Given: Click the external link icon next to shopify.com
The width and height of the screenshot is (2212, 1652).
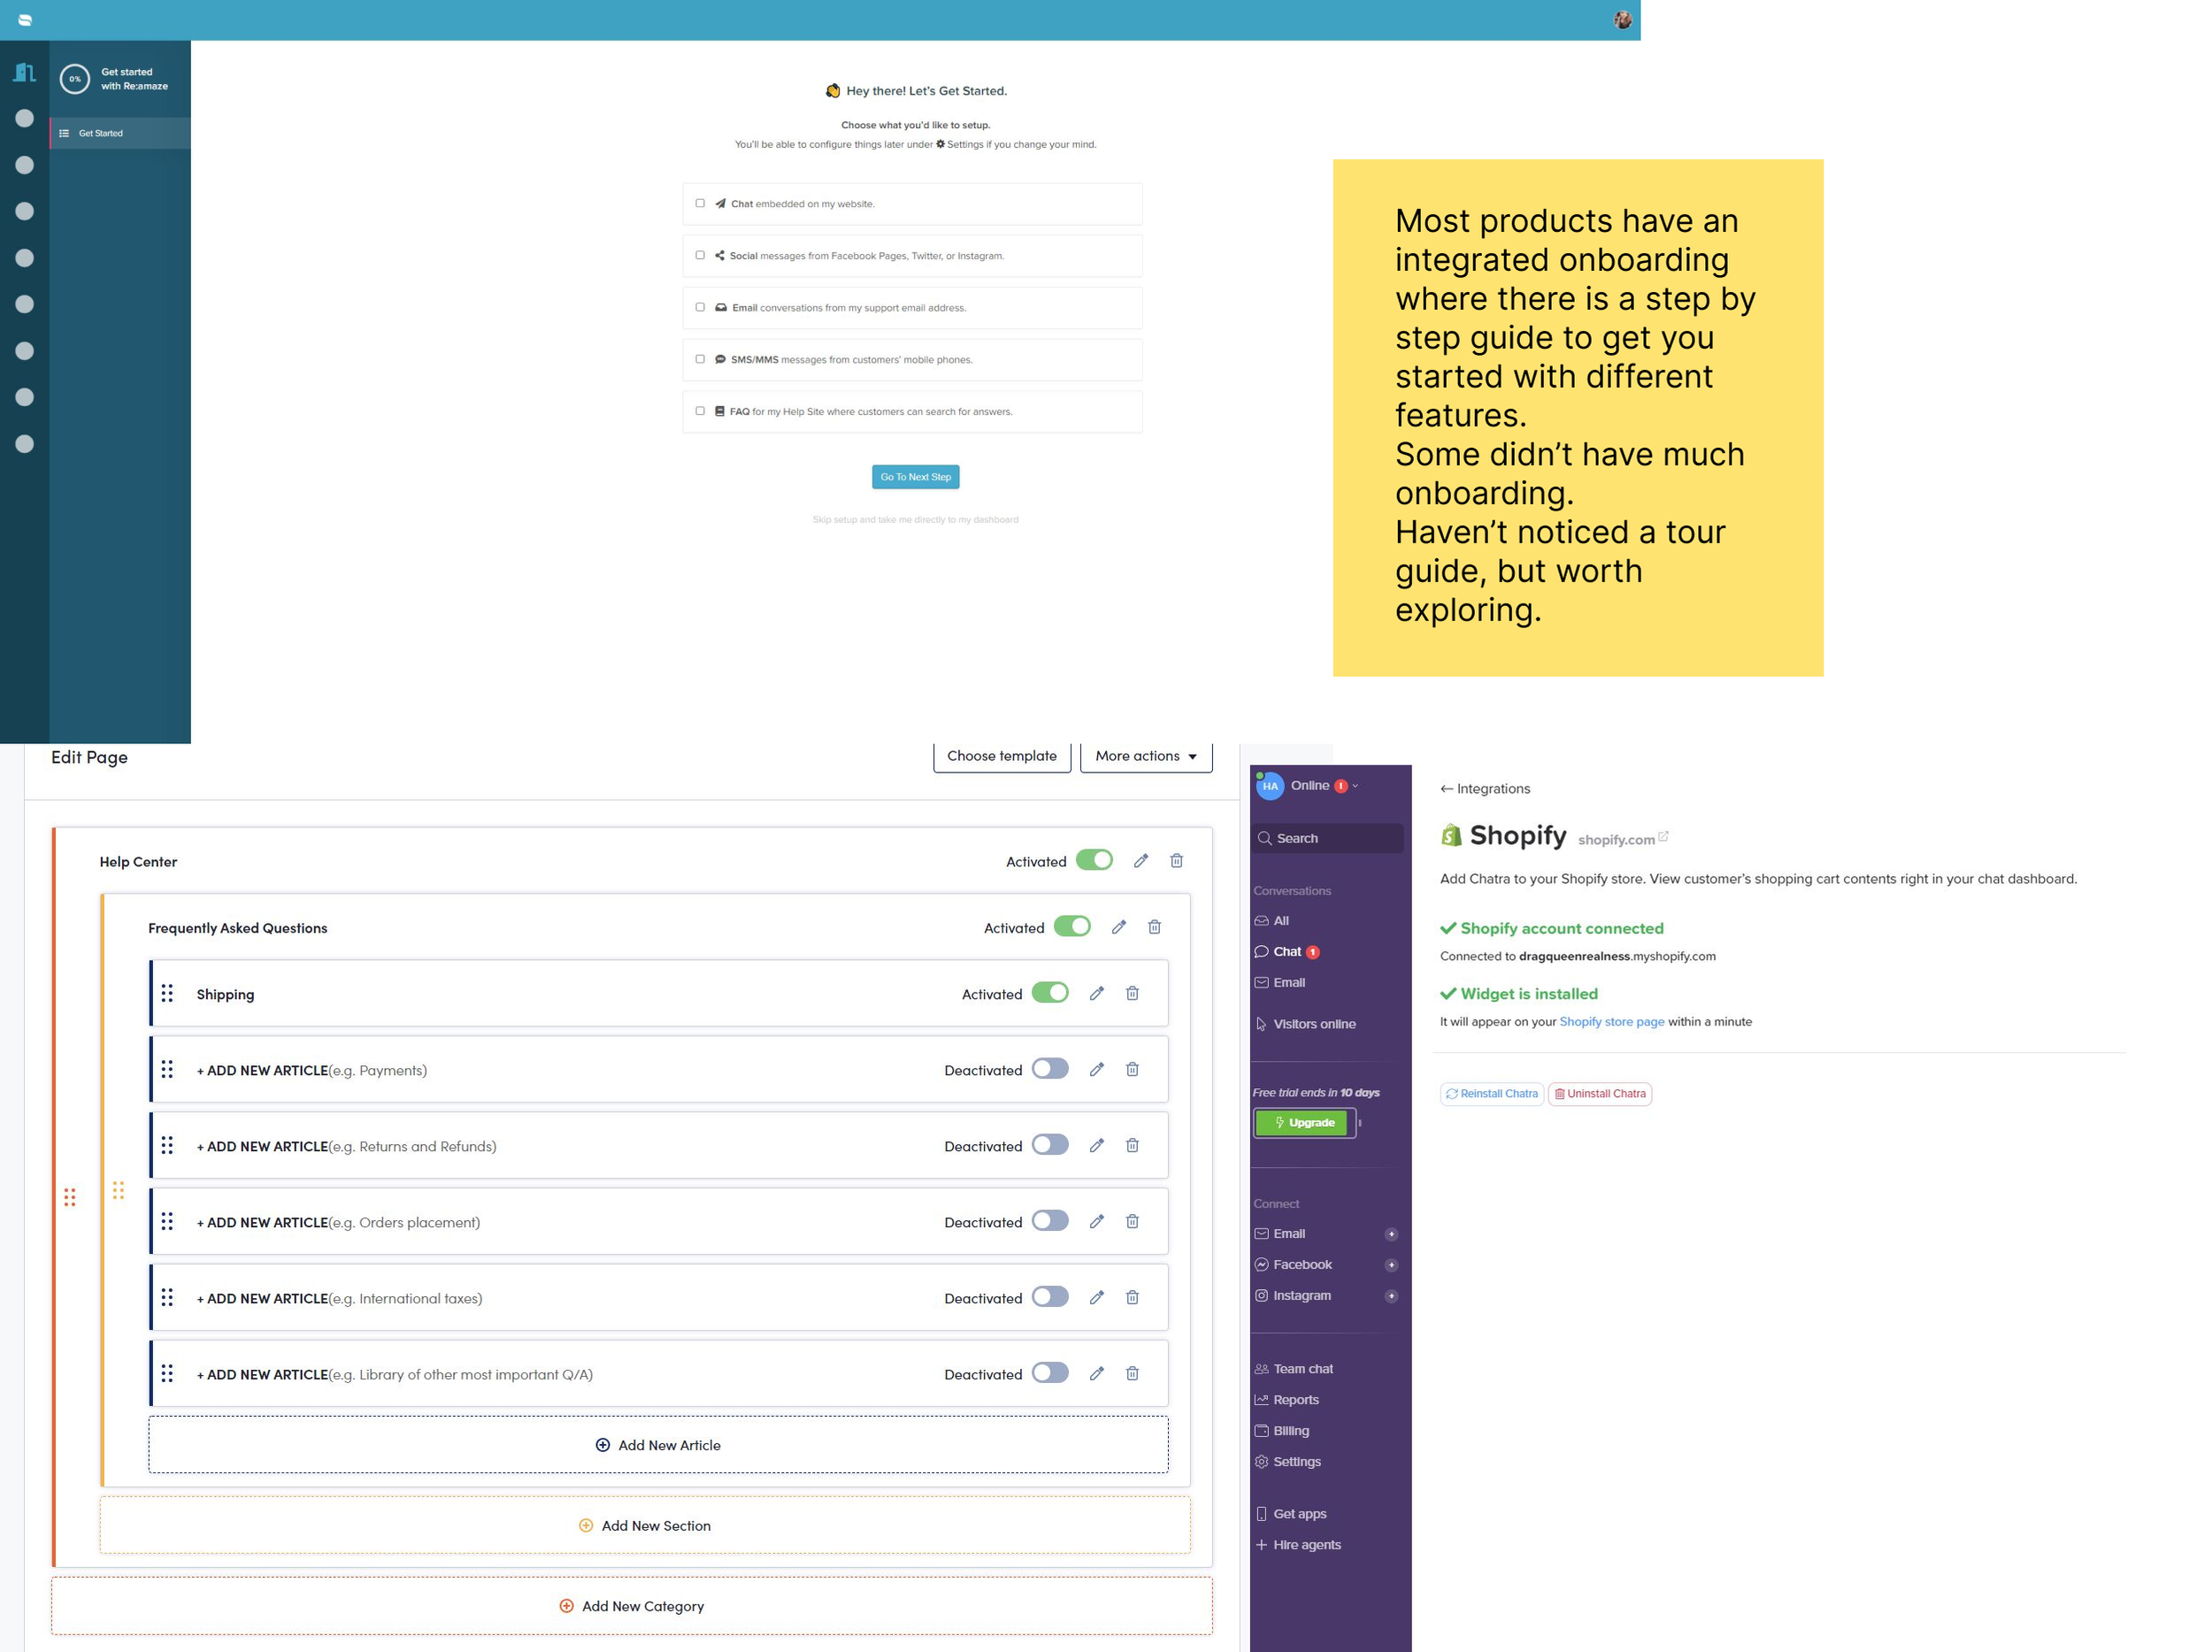Looking at the screenshot, I should click(x=1663, y=837).
